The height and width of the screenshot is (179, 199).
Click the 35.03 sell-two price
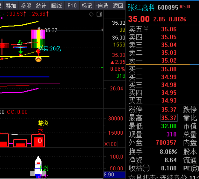pyautogui.click(x=169, y=53)
